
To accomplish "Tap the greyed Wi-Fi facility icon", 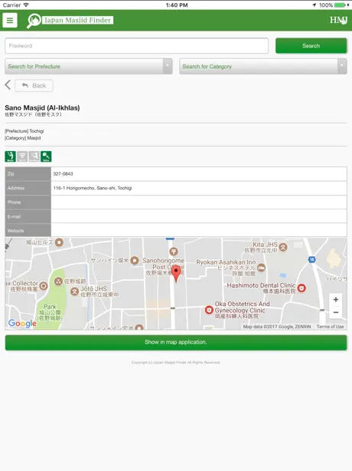I will pyautogui.click(x=22, y=156).
